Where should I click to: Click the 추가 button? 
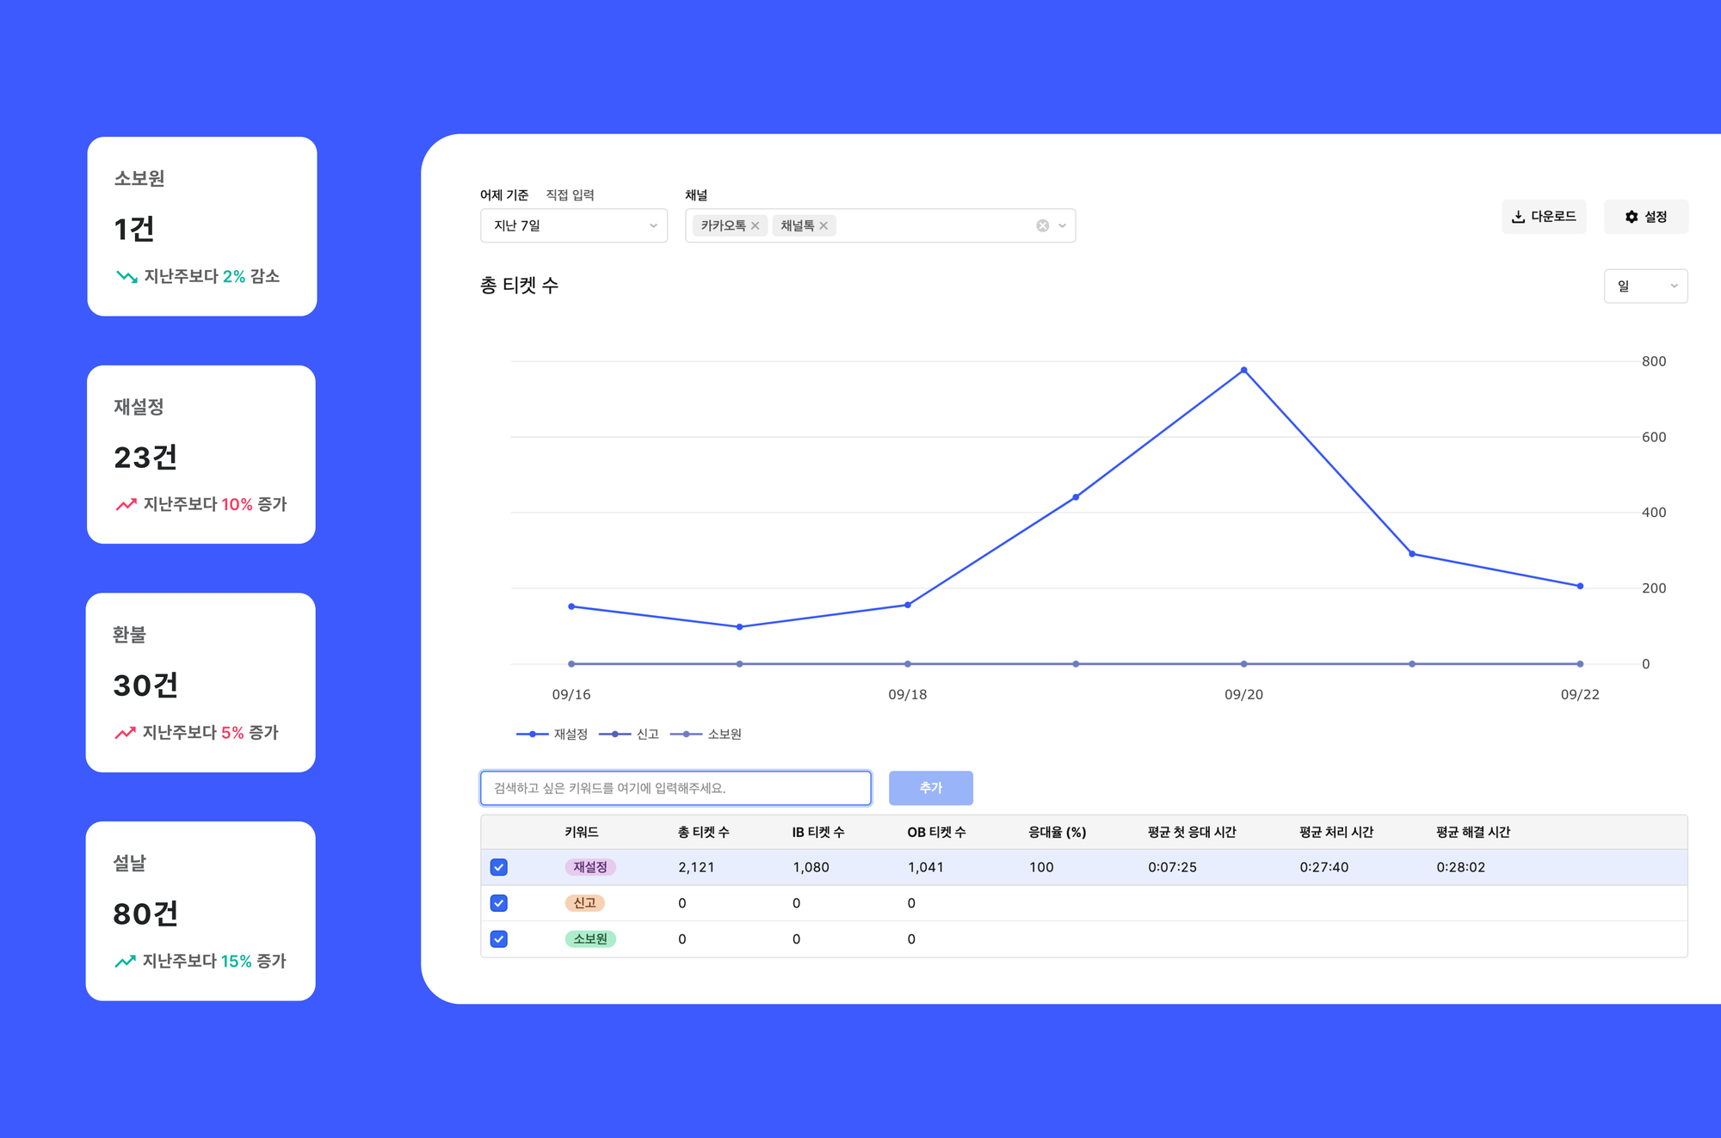pos(930,788)
